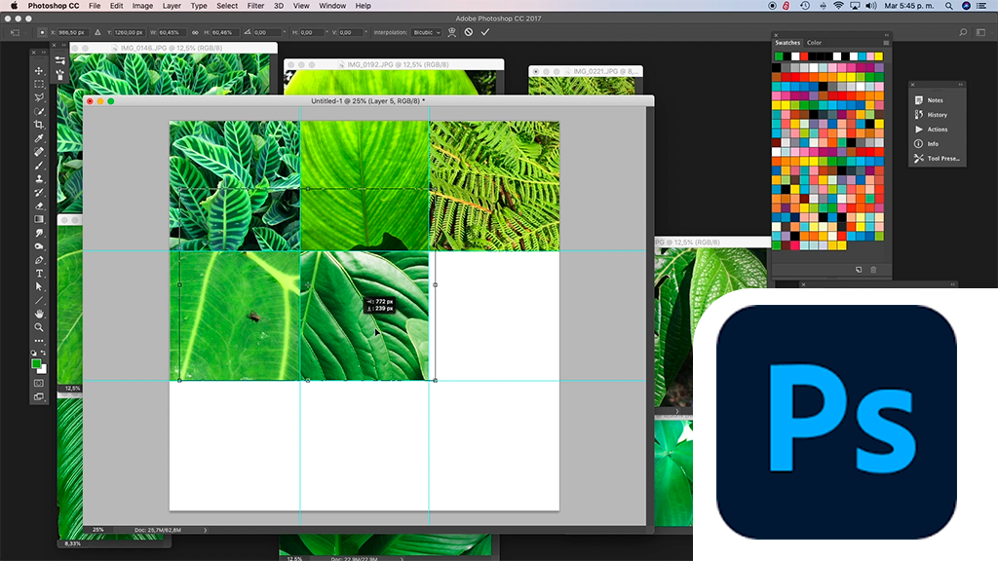
Task: Select the Type tool
Action: [x=39, y=274]
